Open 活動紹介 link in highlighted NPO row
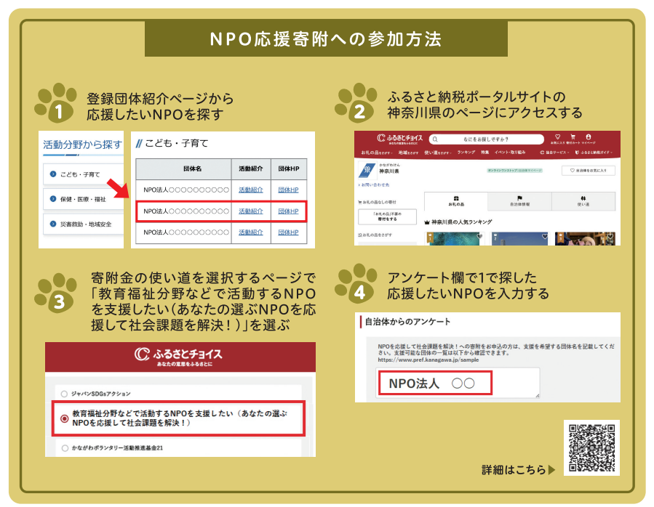The width and height of the screenshot is (654, 507). [x=251, y=211]
